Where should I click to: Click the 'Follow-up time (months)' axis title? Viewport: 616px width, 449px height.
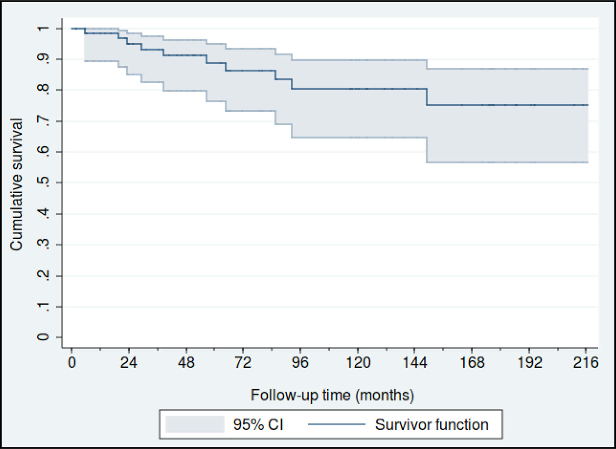click(332, 395)
